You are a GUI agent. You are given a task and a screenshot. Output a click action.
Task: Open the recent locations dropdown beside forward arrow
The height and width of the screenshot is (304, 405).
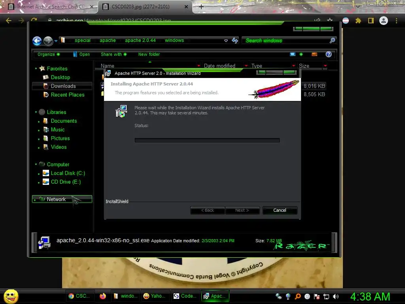(56, 41)
